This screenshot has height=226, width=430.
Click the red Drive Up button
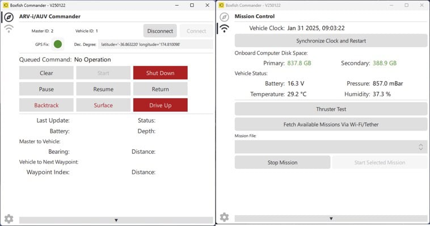161,105
